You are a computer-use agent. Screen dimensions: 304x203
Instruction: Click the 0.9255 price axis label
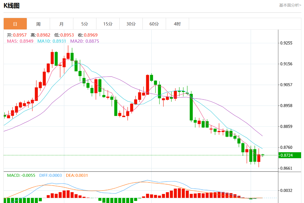coord(286,43)
